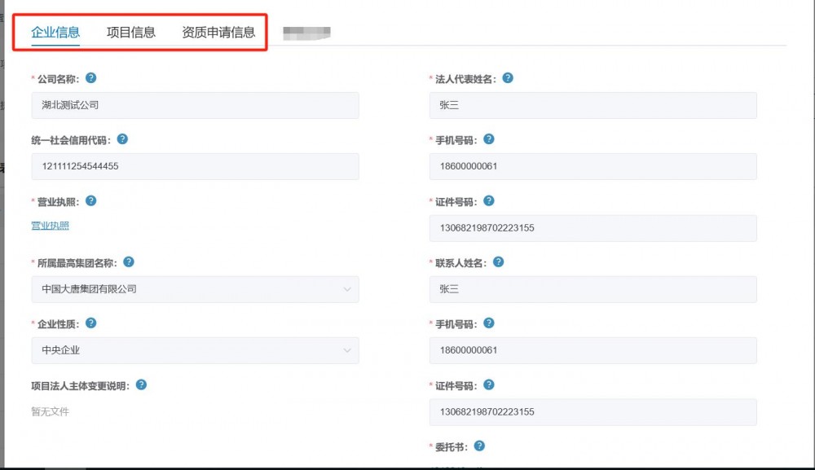
Task: Show the help tip for 企业性质
Action: pyautogui.click(x=90, y=323)
